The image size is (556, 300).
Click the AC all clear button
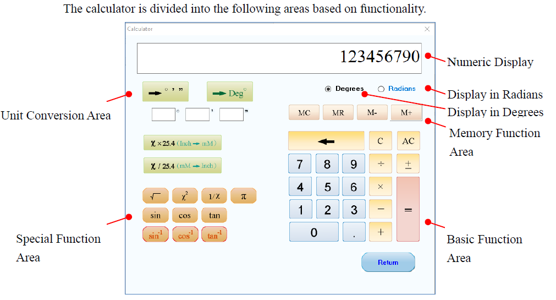click(x=408, y=141)
